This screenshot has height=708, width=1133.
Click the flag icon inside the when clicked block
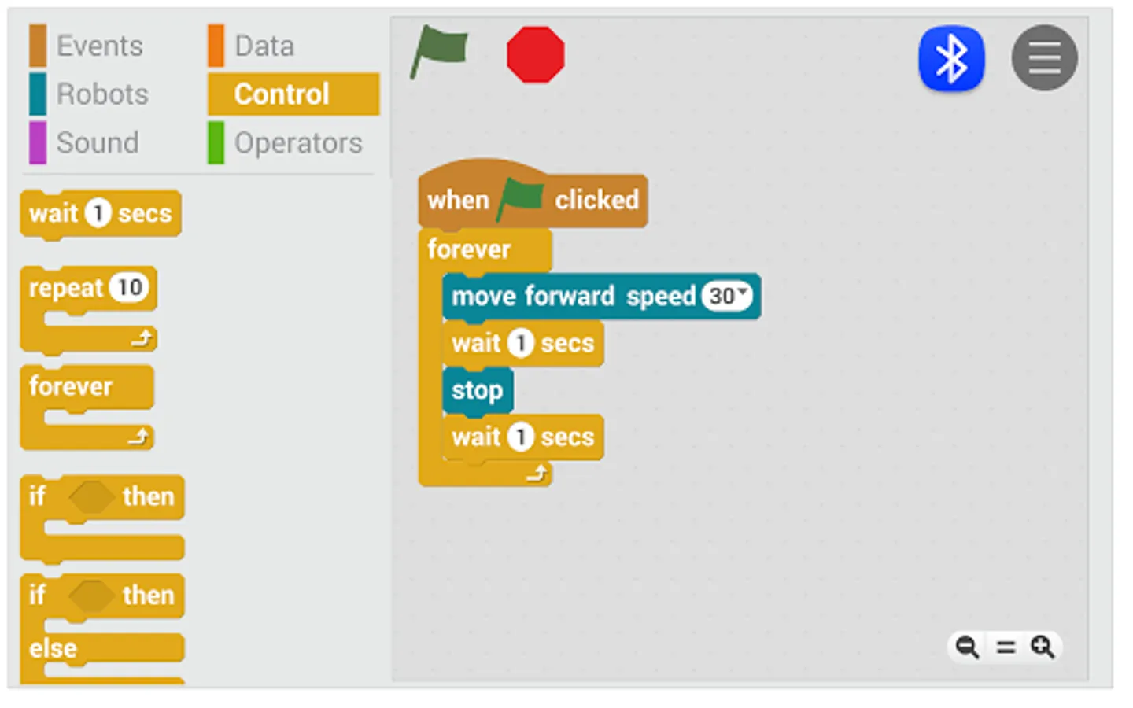(521, 199)
